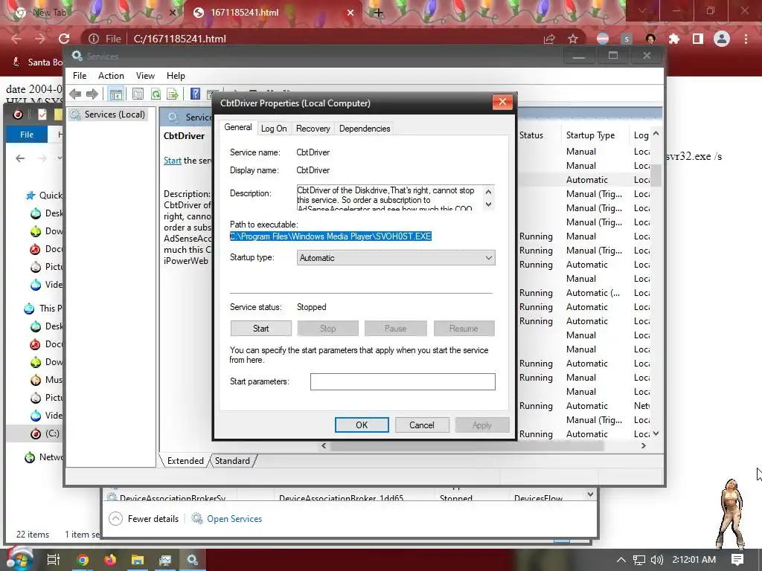Screen dimensions: 762x571
Task: Toggle Show/Hide Console Tree toolbar icon
Action: [115, 94]
